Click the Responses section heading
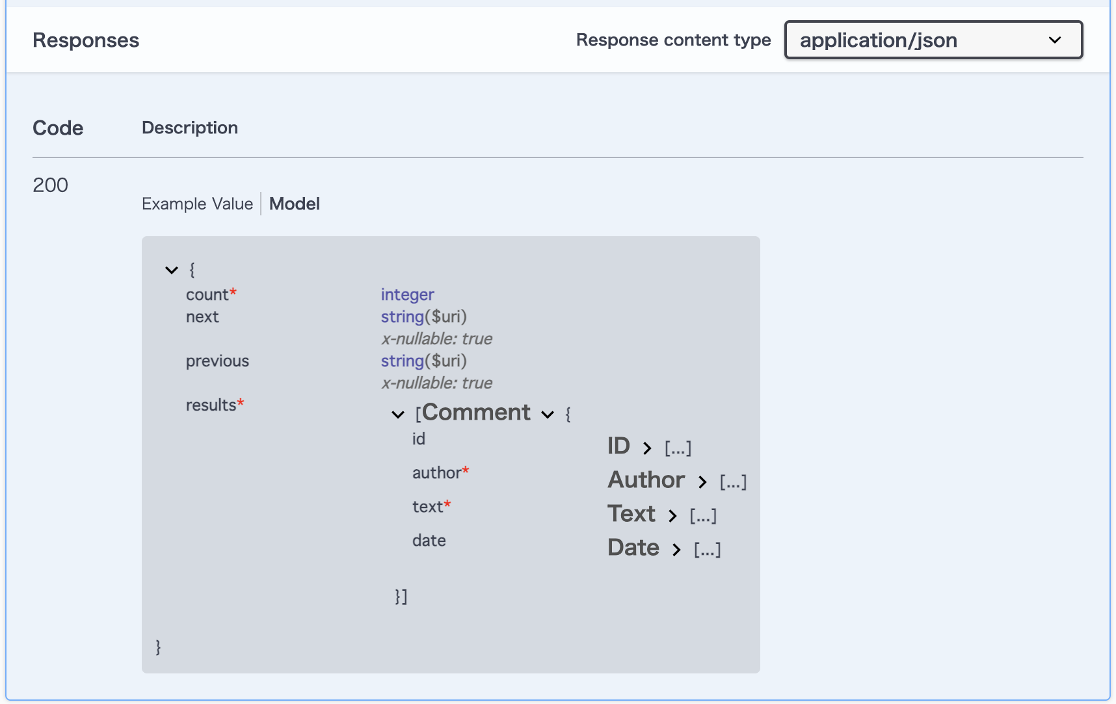Screen dimensions: 1116x704 coord(86,40)
